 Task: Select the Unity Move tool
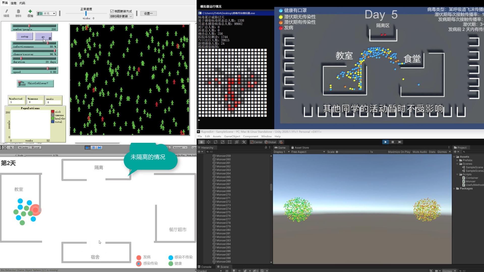point(208,142)
